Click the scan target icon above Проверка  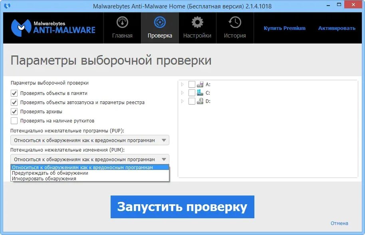click(160, 22)
